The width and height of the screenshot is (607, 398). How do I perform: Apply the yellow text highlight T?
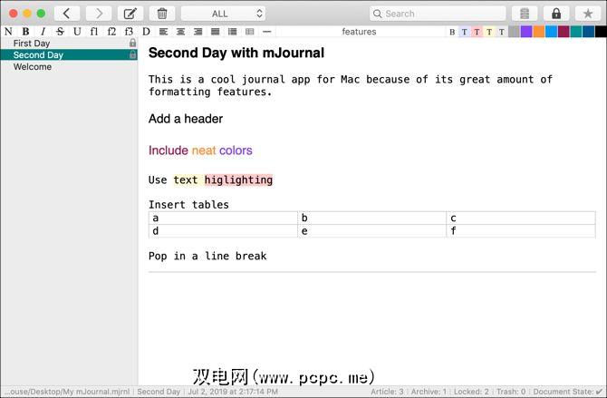coord(489,32)
